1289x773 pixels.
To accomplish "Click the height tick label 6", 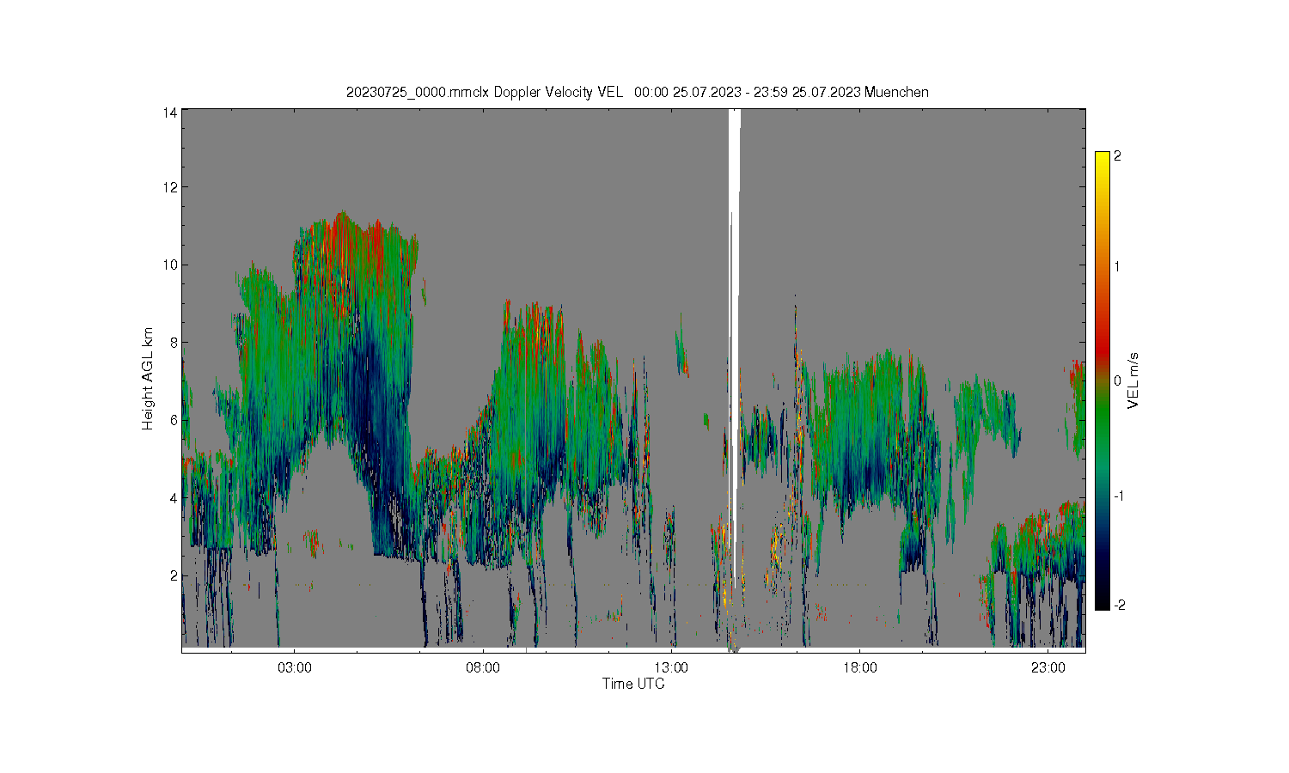I will click(x=174, y=419).
